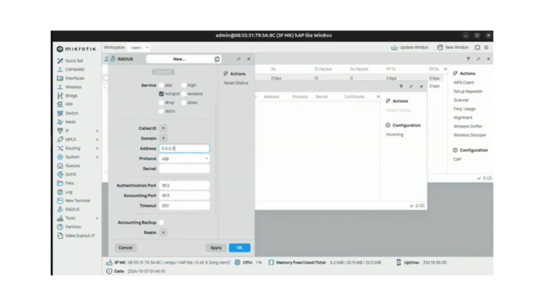Viewport: 544px width, 306px height.
Task: Open Quick Set from sidebar
Action: (70, 61)
